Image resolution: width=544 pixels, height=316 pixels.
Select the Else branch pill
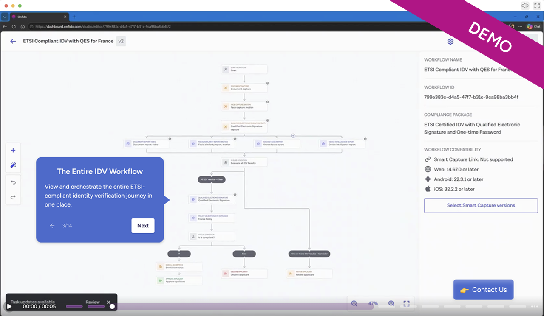point(244,254)
